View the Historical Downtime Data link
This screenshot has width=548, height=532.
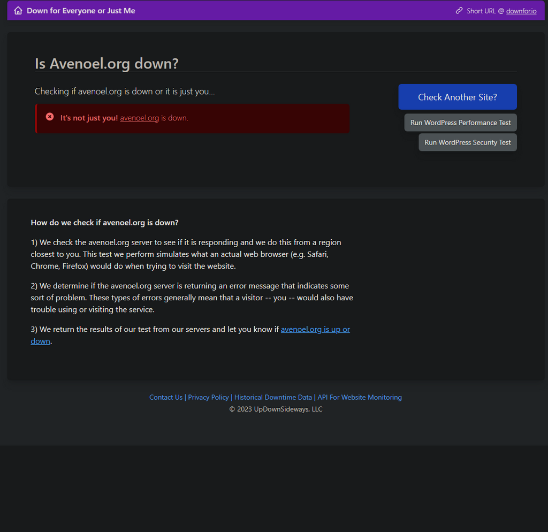273,398
